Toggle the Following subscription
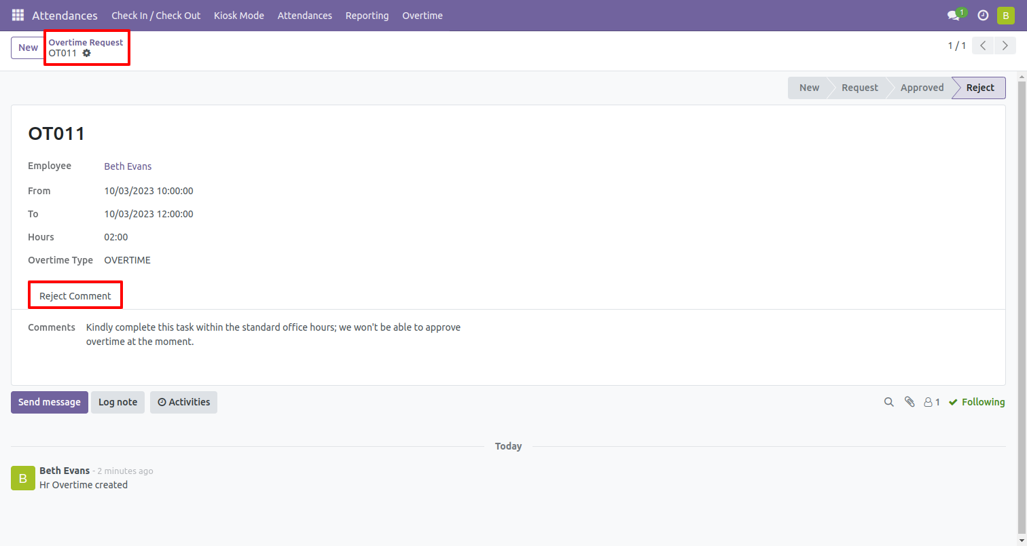The width and height of the screenshot is (1027, 546). coord(977,402)
